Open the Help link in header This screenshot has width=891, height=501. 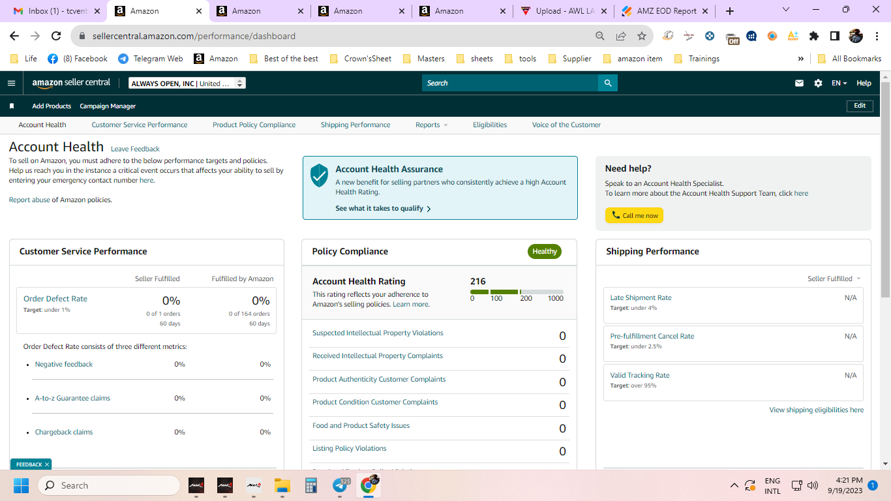864,83
